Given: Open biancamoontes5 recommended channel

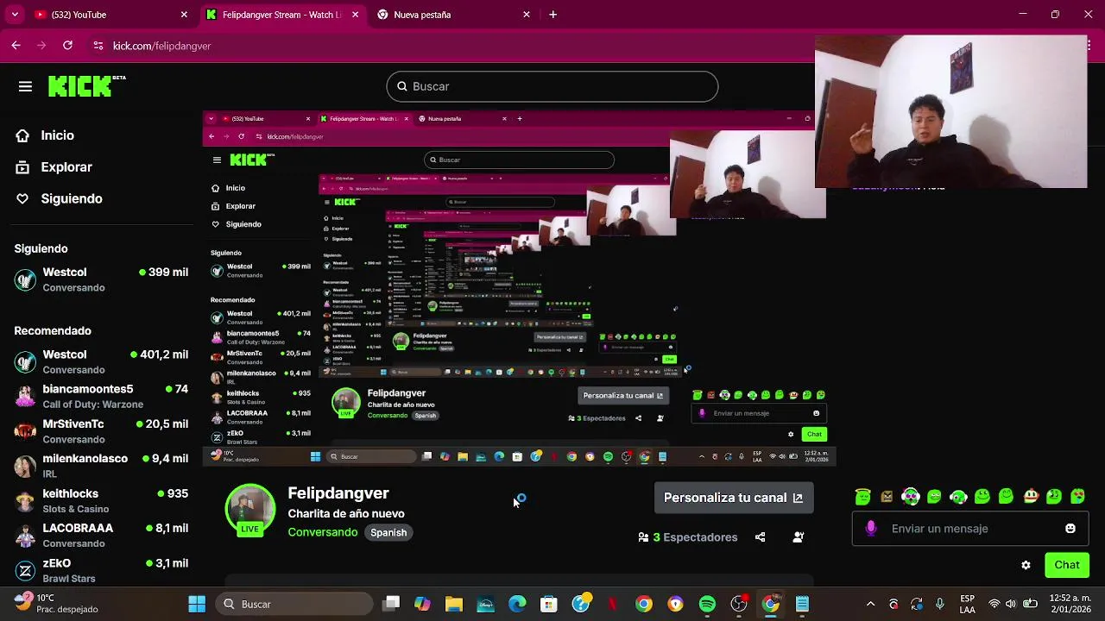Looking at the screenshot, I should coord(101,396).
